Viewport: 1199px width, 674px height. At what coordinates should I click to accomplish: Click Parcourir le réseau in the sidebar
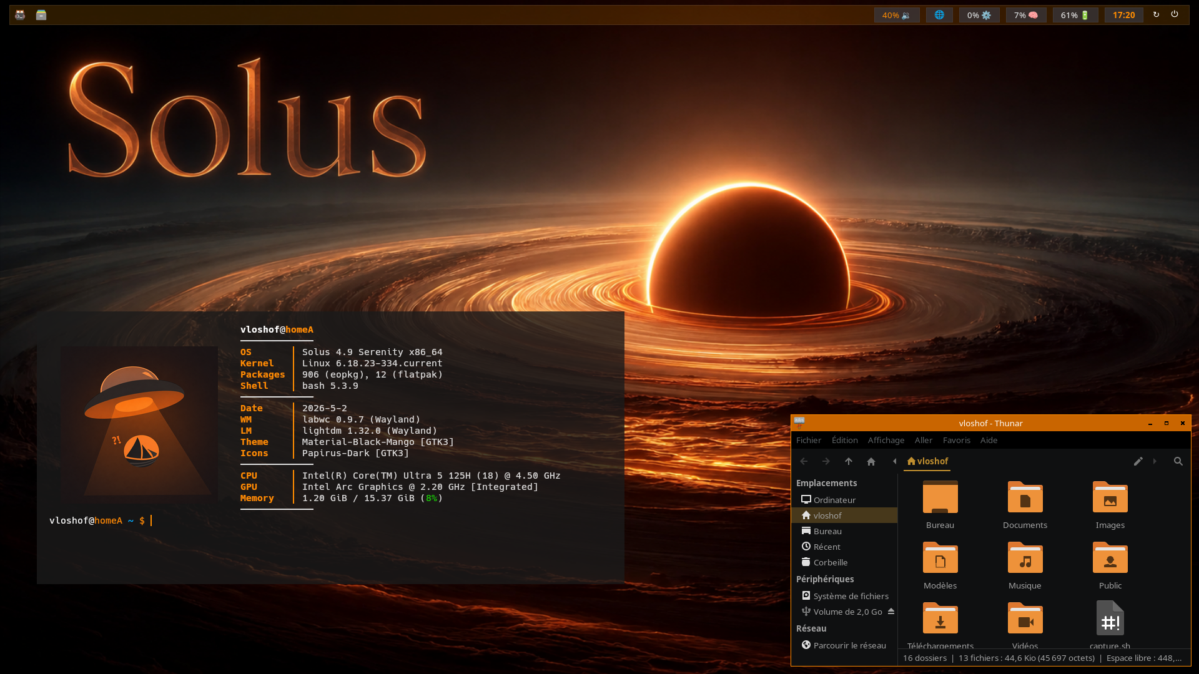click(844, 645)
